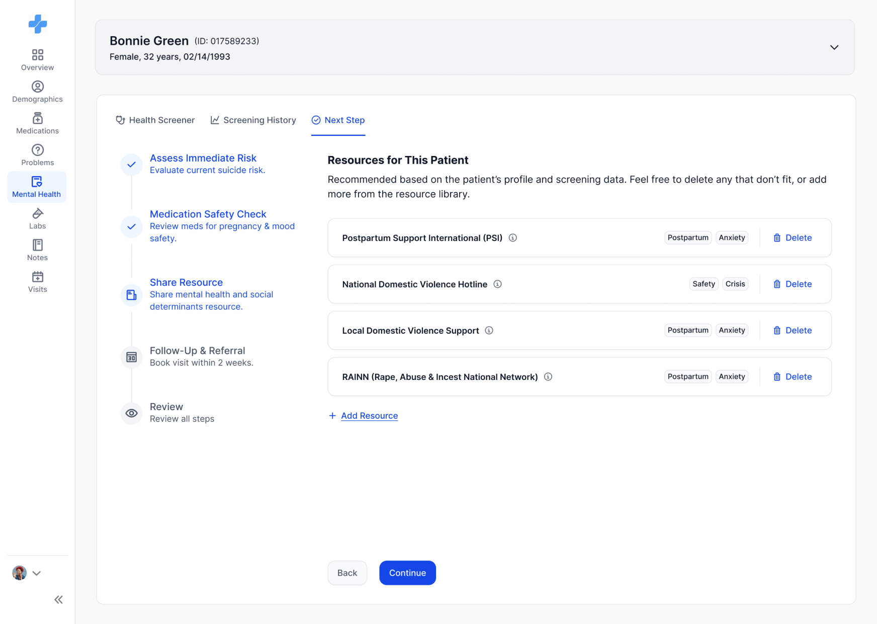Screen dimensions: 877x624
Task: Click the Follow-Up & Referral calendar icon
Action: 132,357
